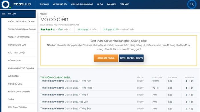Open search with the magnifier icon
Screen dimensions: 200x112
tap(192, 4)
